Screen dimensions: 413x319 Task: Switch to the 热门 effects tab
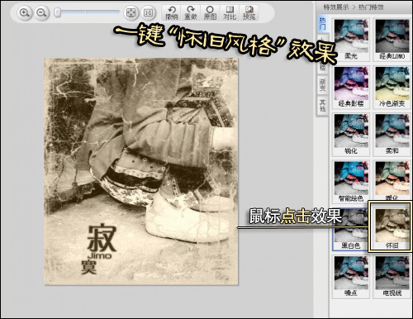point(323,24)
